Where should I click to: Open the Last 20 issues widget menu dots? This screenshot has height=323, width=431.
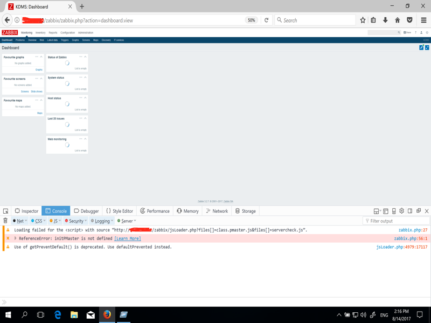click(x=80, y=118)
